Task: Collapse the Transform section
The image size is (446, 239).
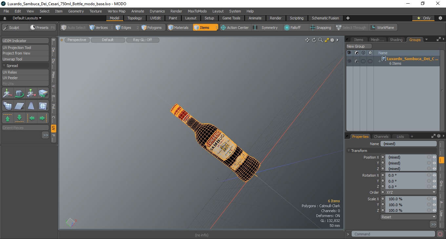Action: click(x=349, y=151)
